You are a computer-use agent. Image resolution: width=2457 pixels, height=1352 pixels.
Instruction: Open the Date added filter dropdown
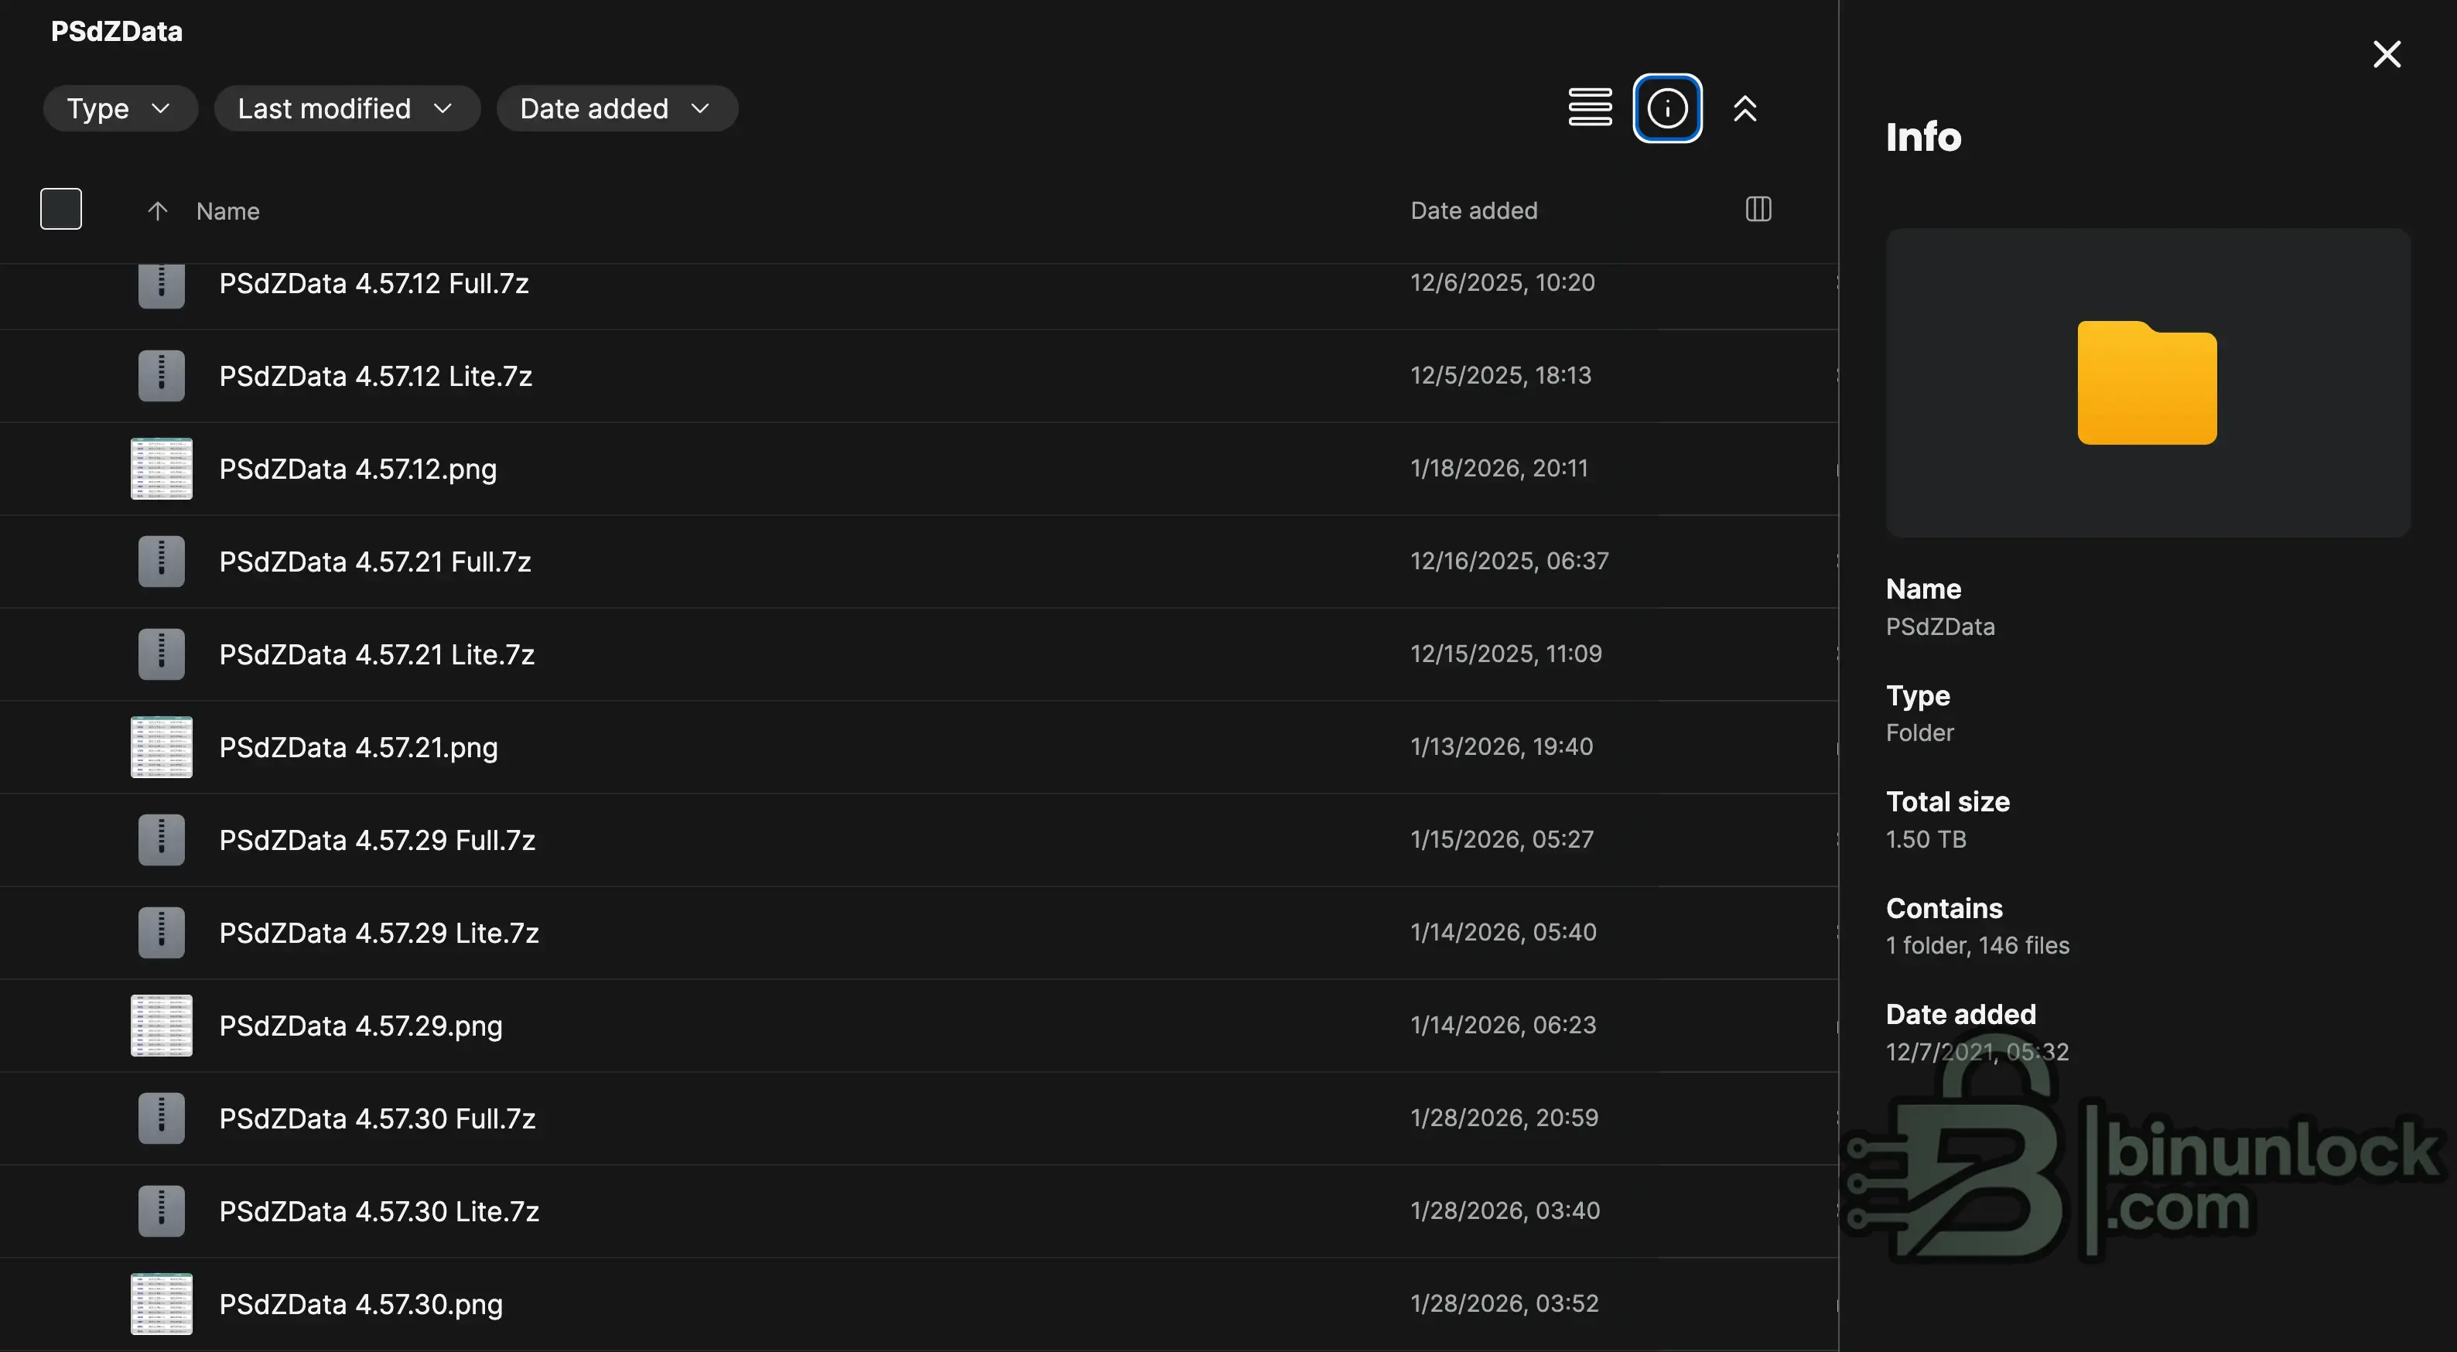click(x=616, y=109)
